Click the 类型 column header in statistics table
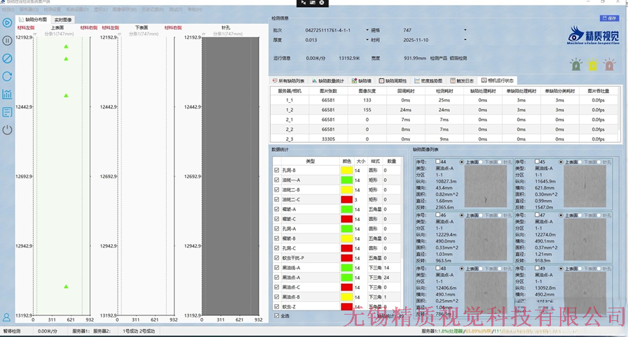Screen dimensions: 628x337 tap(310, 162)
